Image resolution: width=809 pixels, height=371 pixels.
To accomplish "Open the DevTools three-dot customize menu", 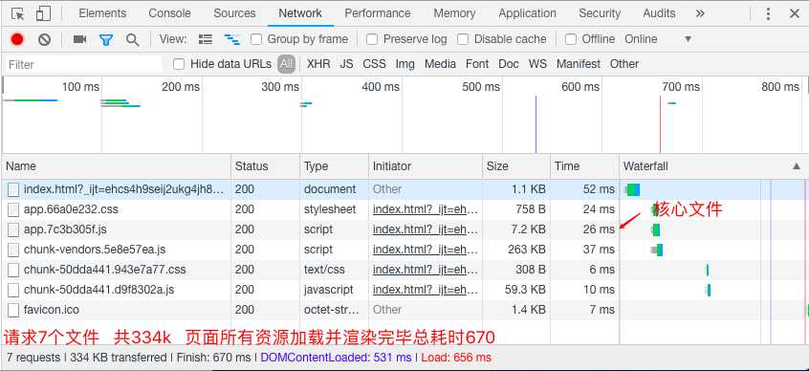I will pyautogui.click(x=768, y=13).
